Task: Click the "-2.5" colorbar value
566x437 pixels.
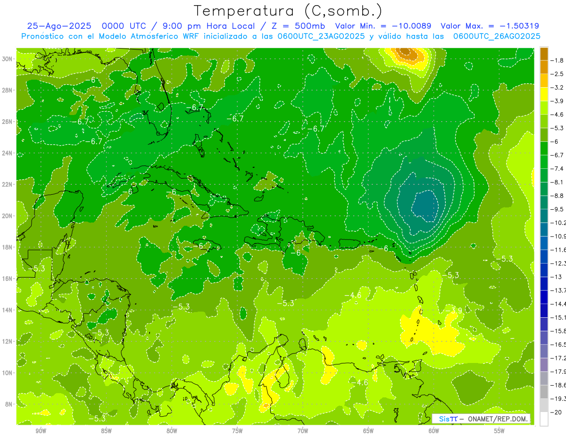Action: (x=558, y=74)
